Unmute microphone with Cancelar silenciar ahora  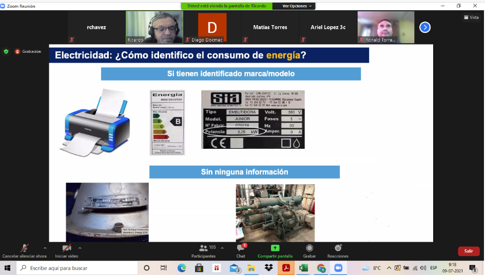point(24,249)
